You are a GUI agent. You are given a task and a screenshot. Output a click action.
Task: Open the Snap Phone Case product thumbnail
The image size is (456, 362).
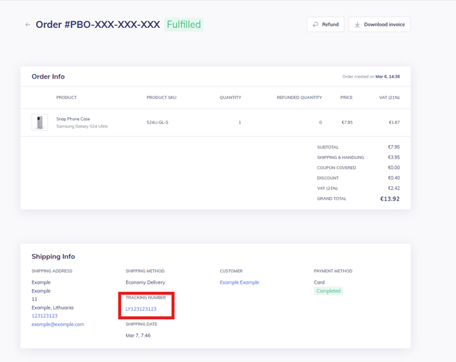pyautogui.click(x=39, y=123)
